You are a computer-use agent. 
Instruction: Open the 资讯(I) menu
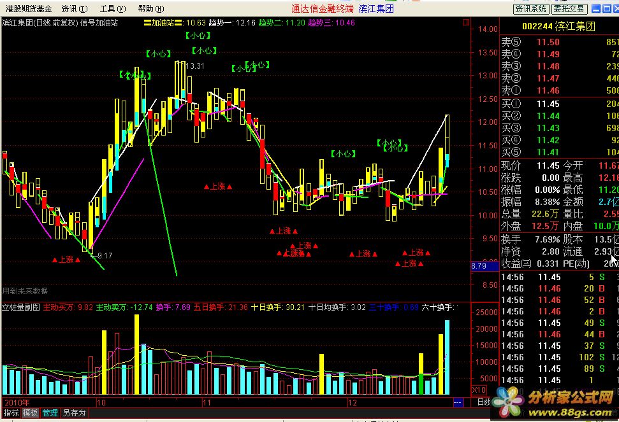[x=75, y=9]
